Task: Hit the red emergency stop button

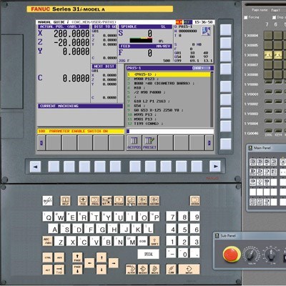Action: [232, 254]
